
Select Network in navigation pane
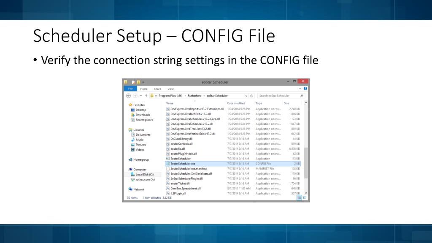[138, 189]
